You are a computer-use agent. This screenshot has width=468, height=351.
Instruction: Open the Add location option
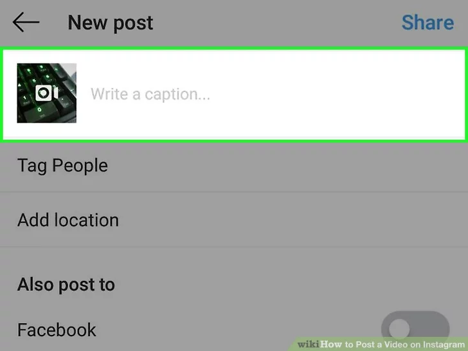tap(234, 220)
